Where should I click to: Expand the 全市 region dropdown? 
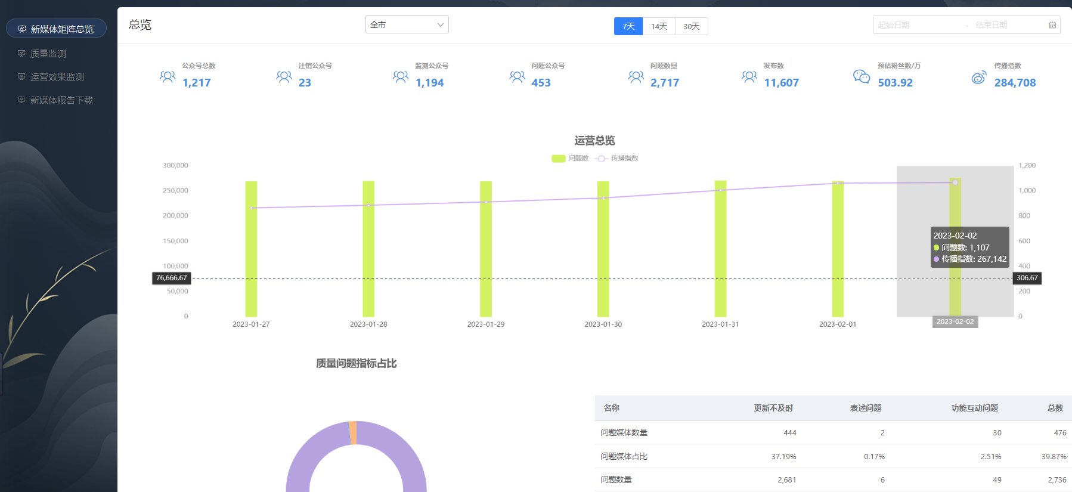(x=407, y=24)
